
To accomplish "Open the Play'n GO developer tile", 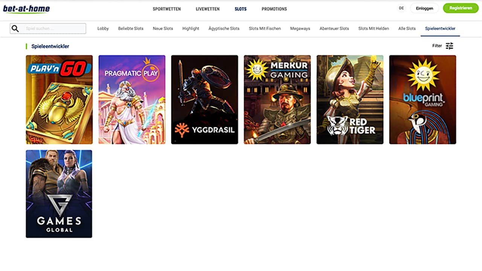I will [x=59, y=99].
